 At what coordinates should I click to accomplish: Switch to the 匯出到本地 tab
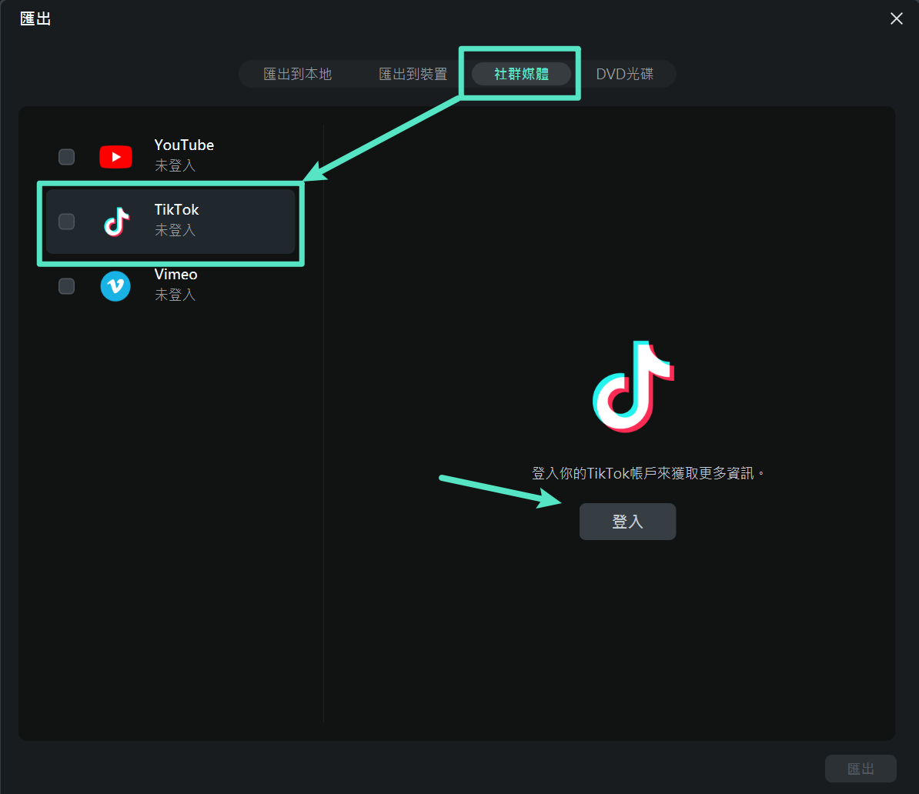coord(298,74)
